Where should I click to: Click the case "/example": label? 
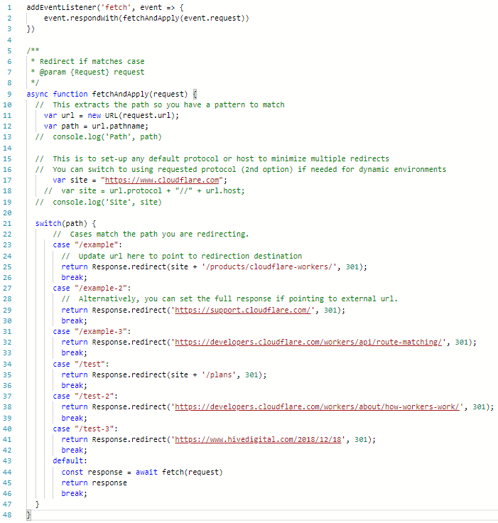[x=87, y=245]
